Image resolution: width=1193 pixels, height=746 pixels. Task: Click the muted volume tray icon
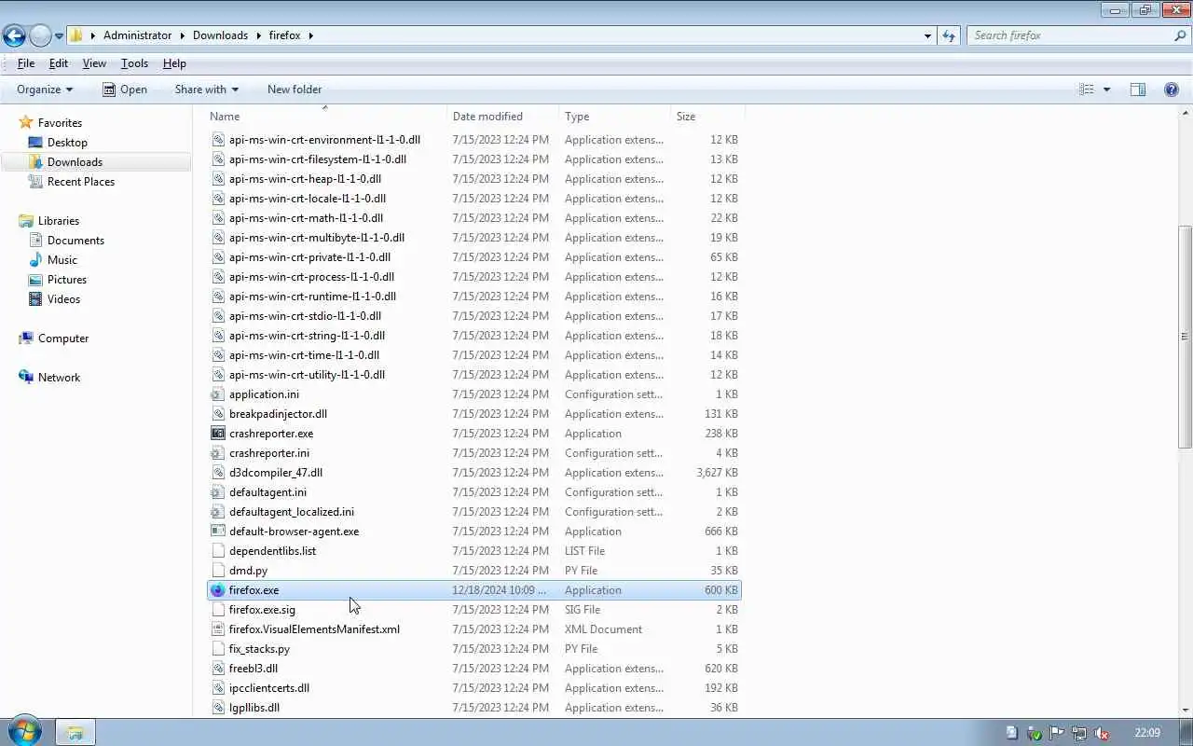(x=1102, y=733)
